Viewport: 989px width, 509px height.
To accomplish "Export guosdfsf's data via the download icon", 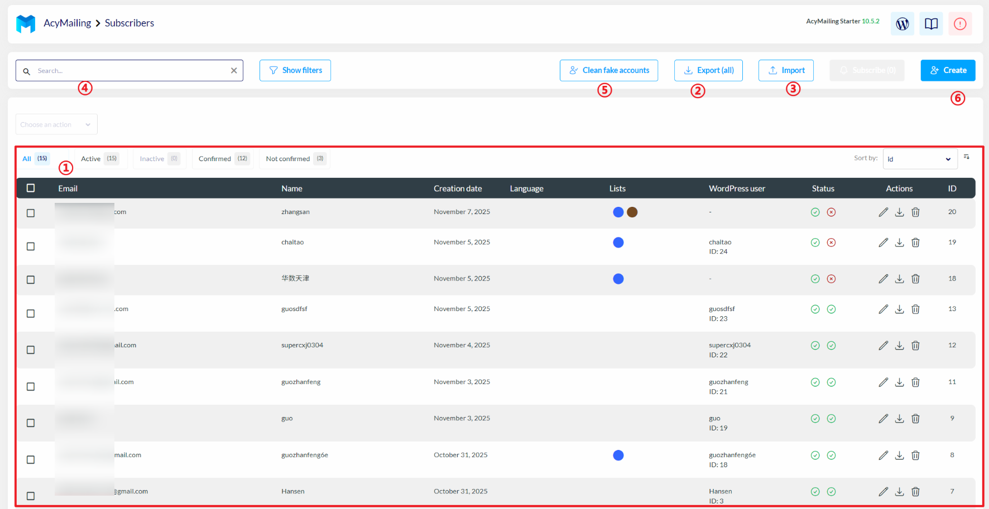I will (899, 309).
